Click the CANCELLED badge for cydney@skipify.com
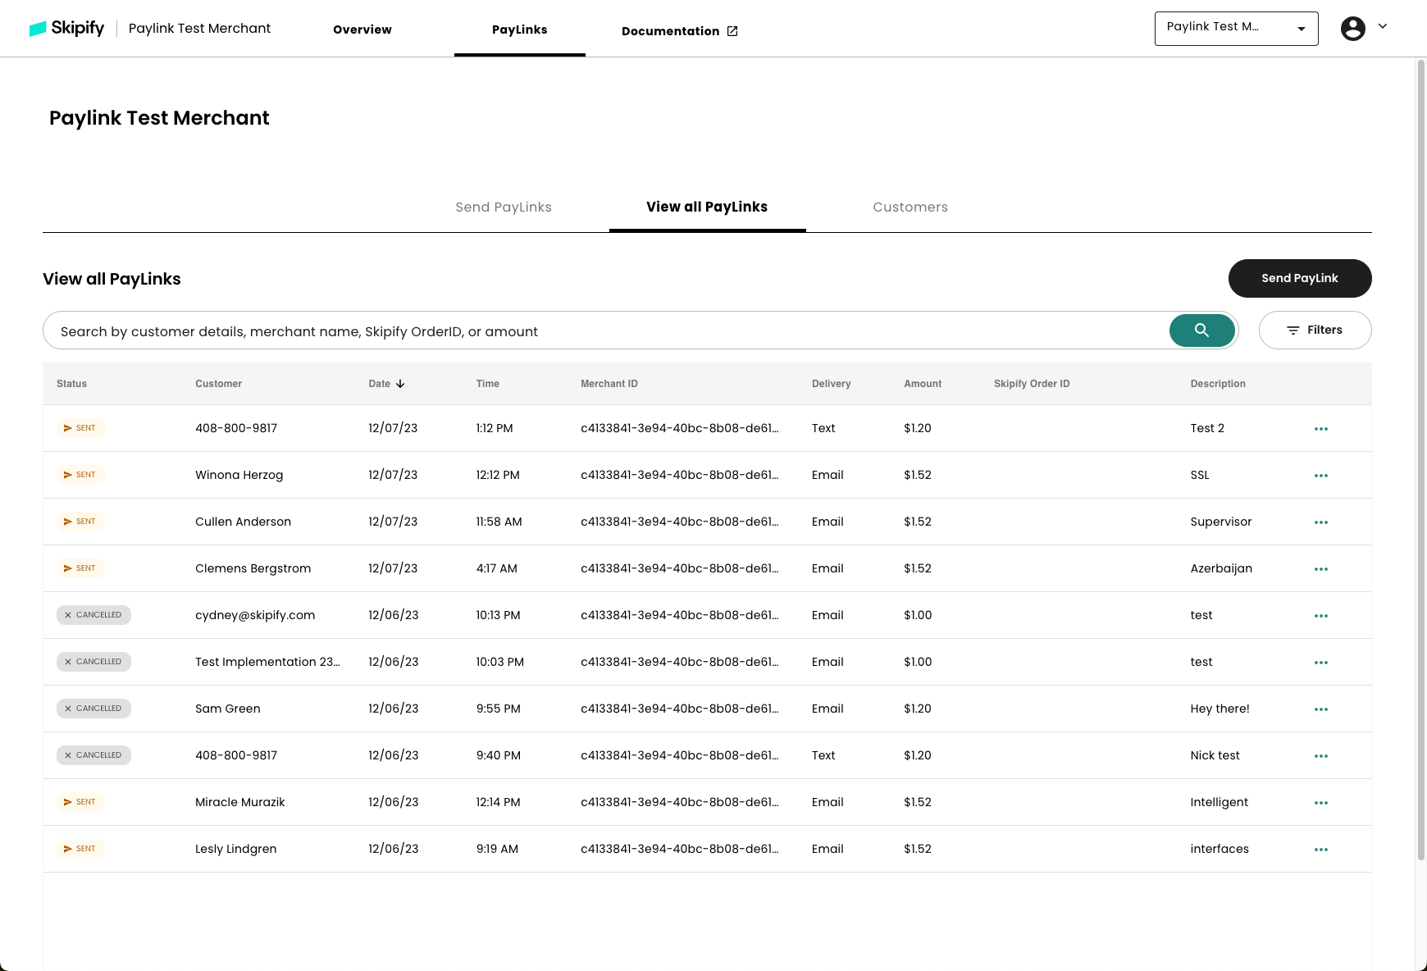The height and width of the screenshot is (971, 1427). pos(93,615)
